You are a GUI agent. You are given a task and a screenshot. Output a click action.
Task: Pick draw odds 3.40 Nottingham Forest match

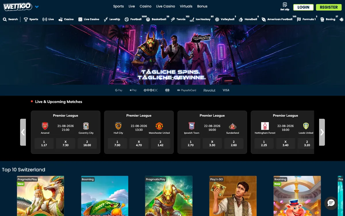(285, 143)
